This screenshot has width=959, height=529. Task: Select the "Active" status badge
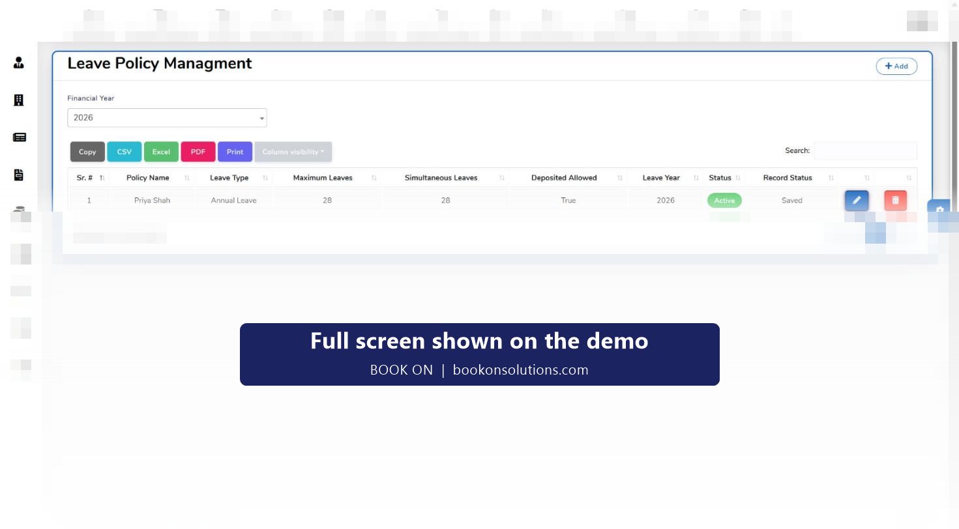point(724,201)
